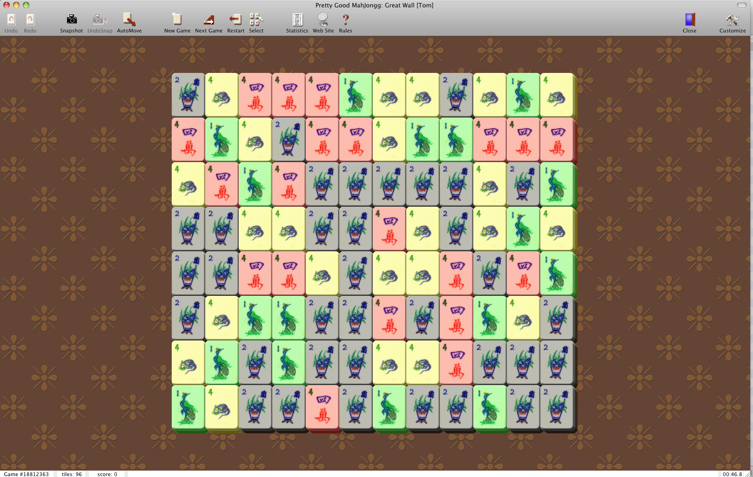
Task: Click the Redo toolbar icon
Action: pos(30,20)
